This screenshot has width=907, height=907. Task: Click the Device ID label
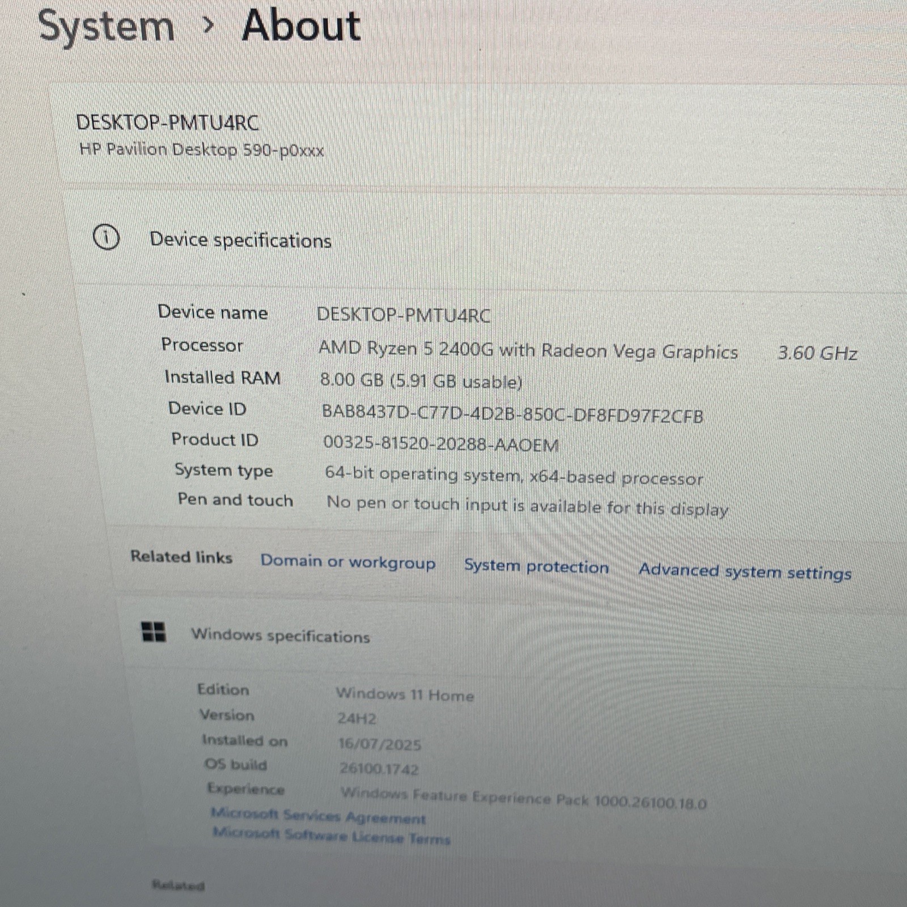coord(207,408)
